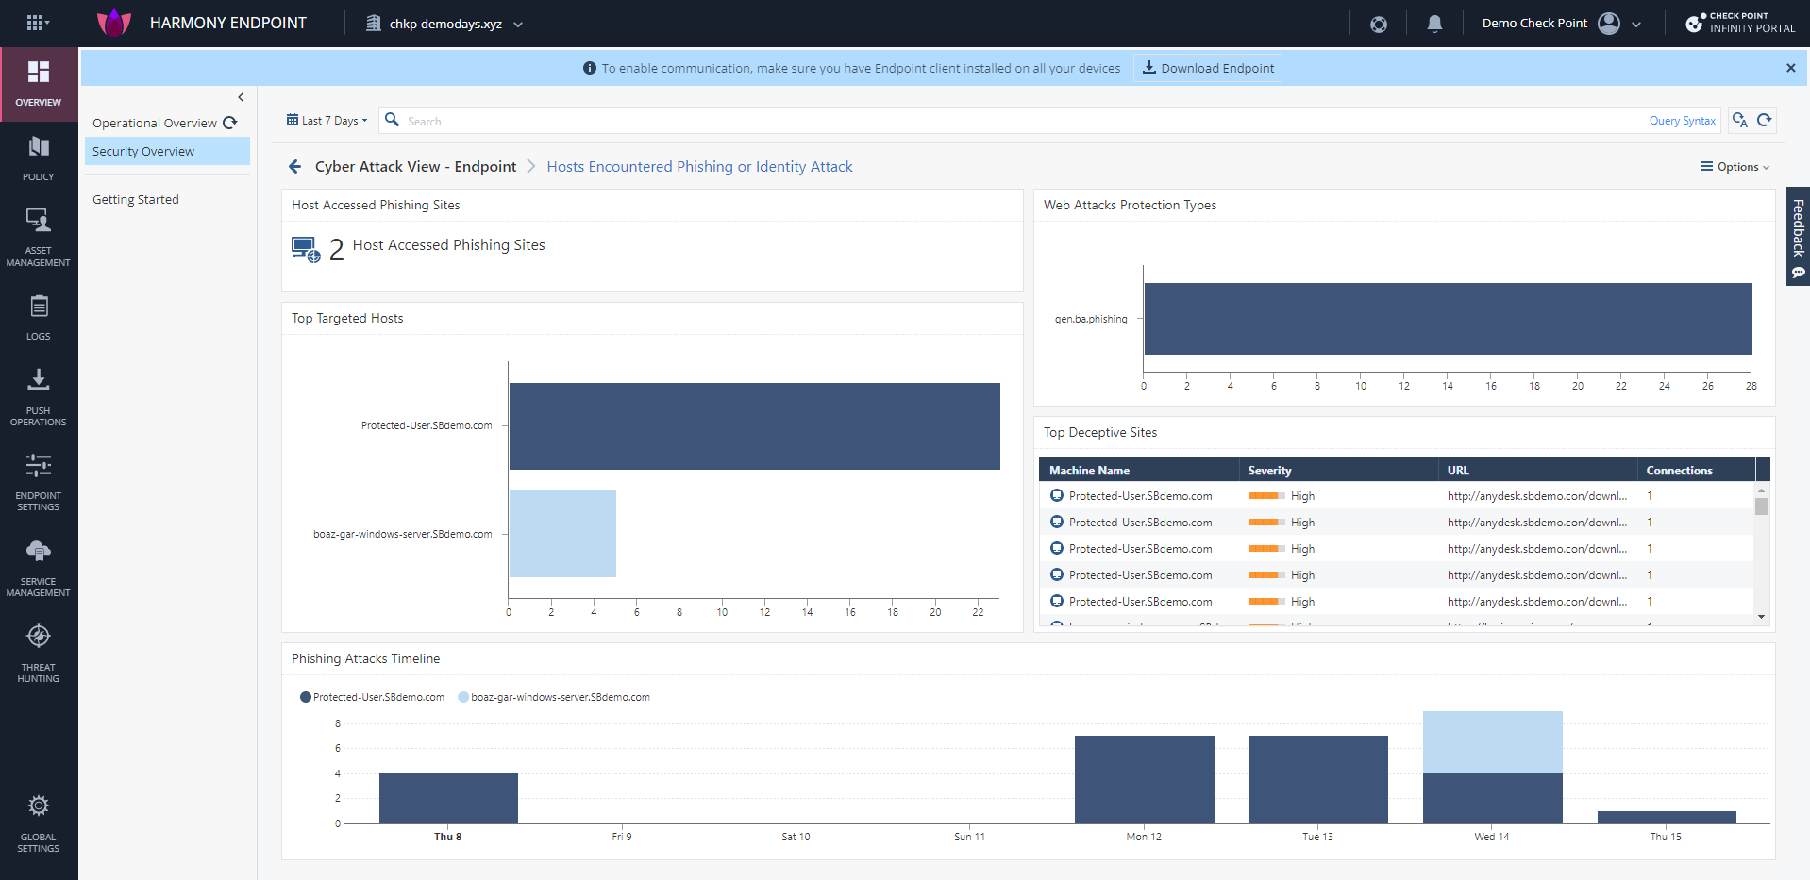Click the boaz-gar-windows-server host bar
The image size is (1810, 880).
coord(562,534)
